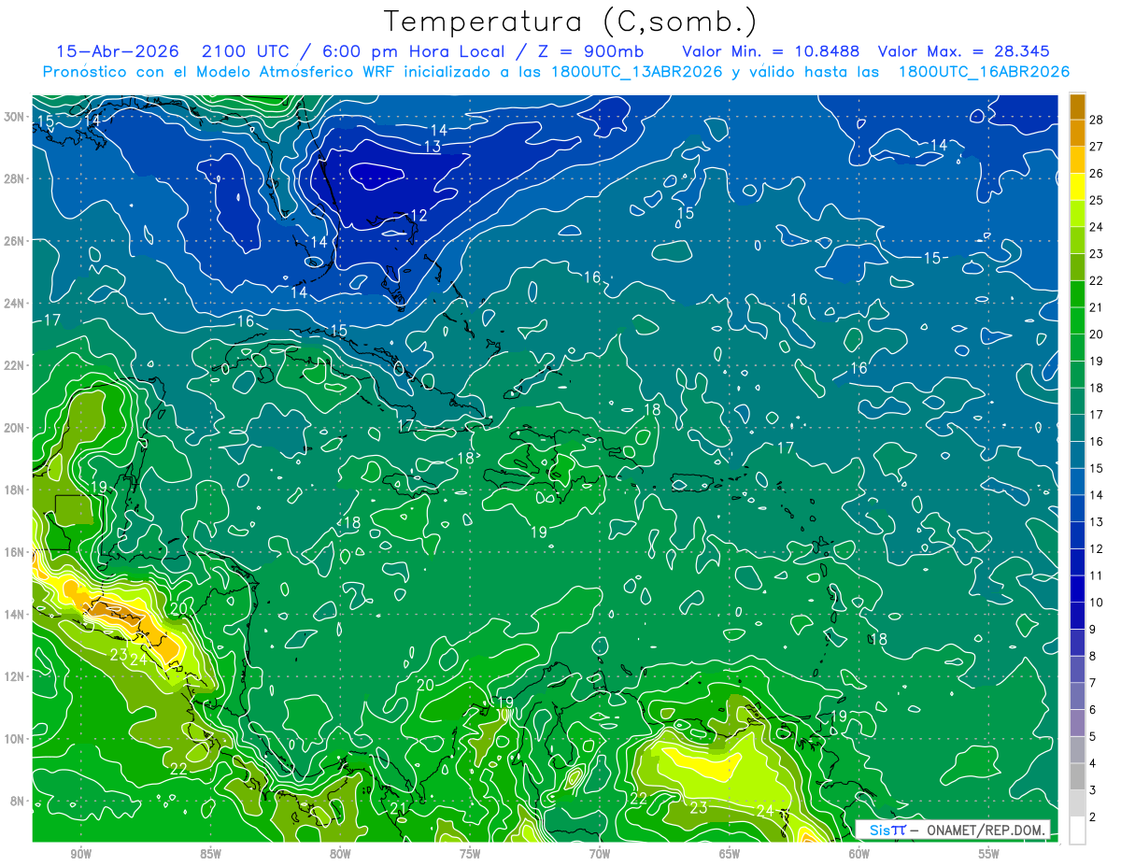Viewport: 1121px width, 866px height.
Task: Click the 70W longitude axis label
Action: coord(599,853)
